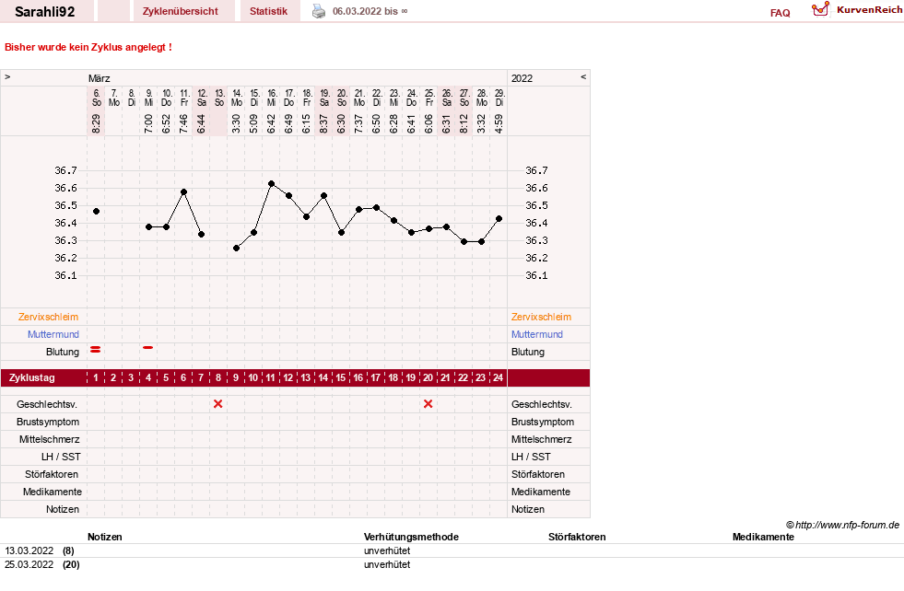
Task: Click the temperature point on 11. Fr
Action: [x=184, y=191]
